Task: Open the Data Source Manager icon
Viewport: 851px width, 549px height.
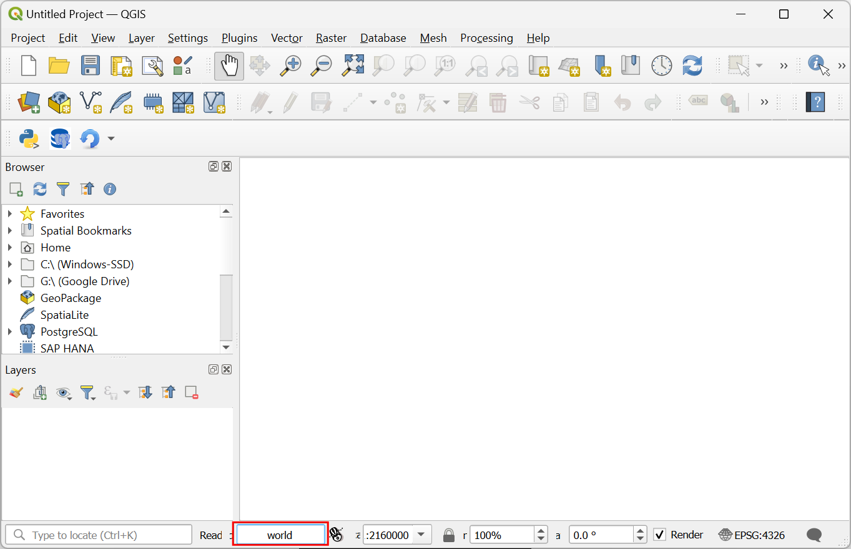Action: (x=29, y=102)
